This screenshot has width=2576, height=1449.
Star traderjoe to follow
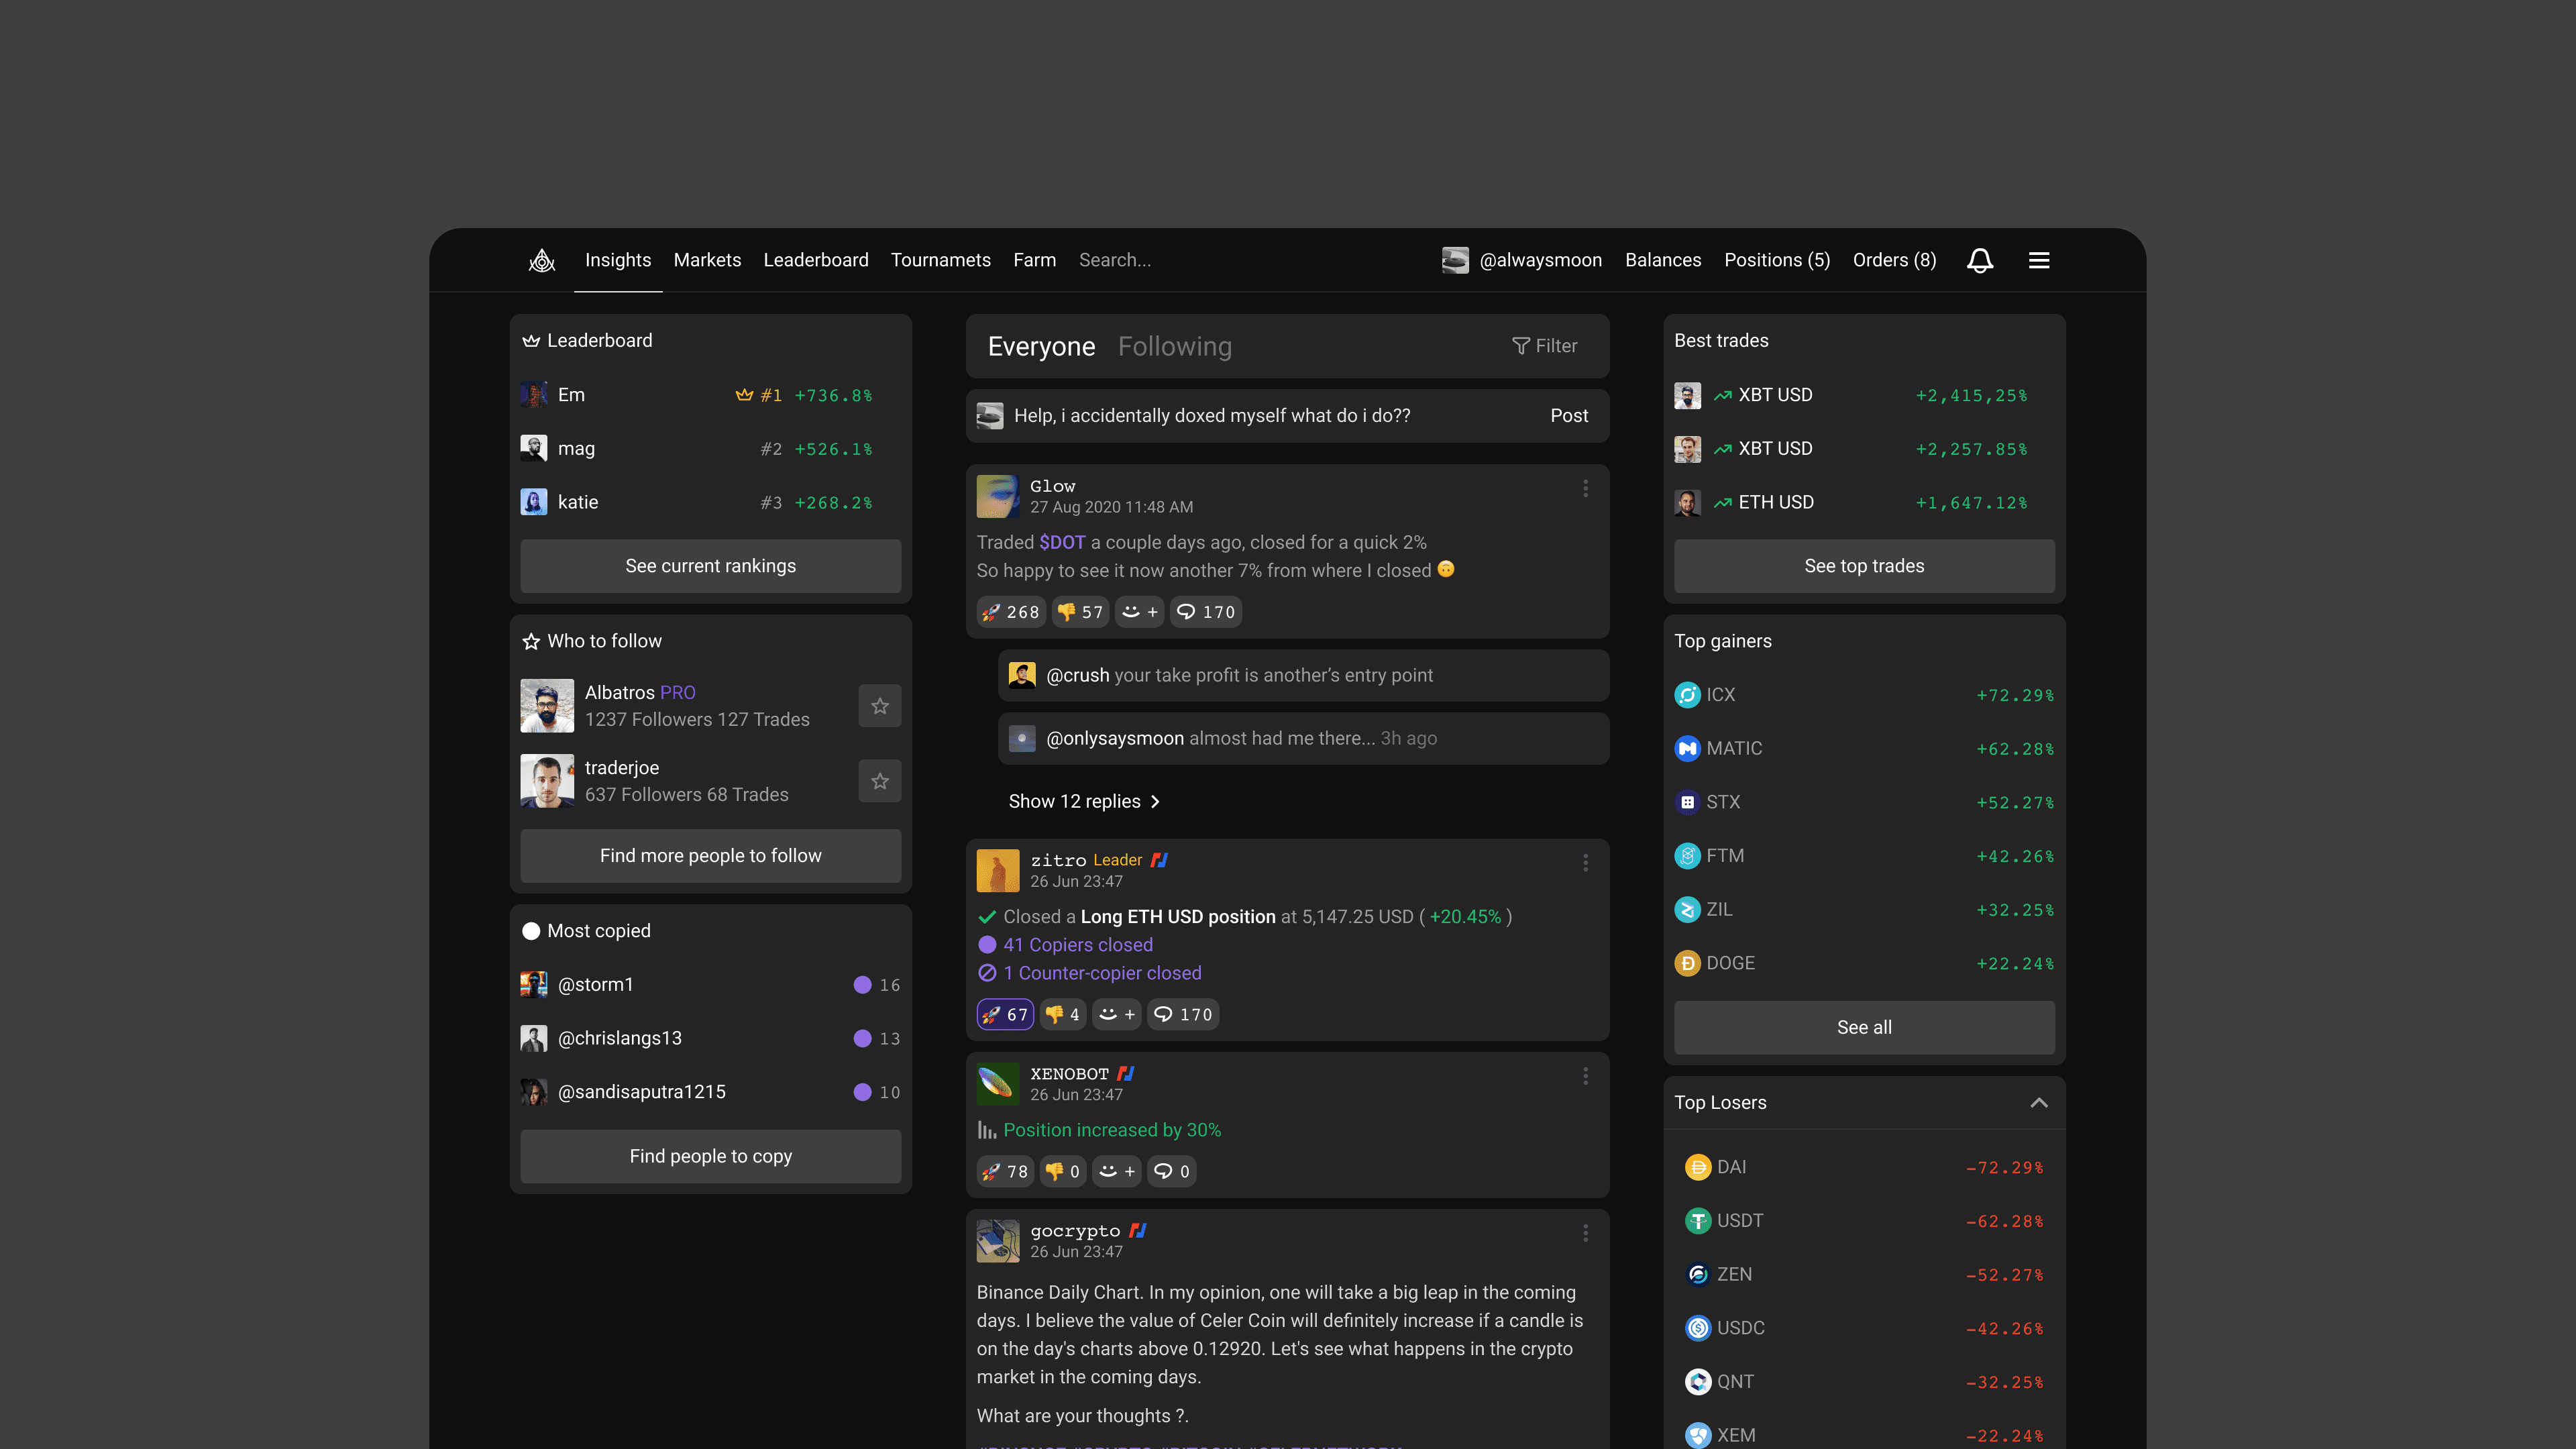click(880, 782)
